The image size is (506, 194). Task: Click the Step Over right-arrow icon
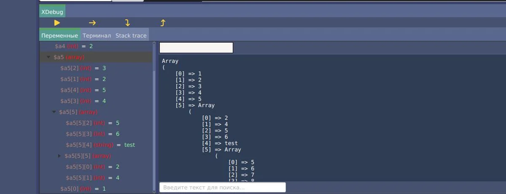click(x=92, y=23)
